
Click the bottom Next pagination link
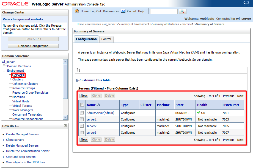click(x=240, y=140)
